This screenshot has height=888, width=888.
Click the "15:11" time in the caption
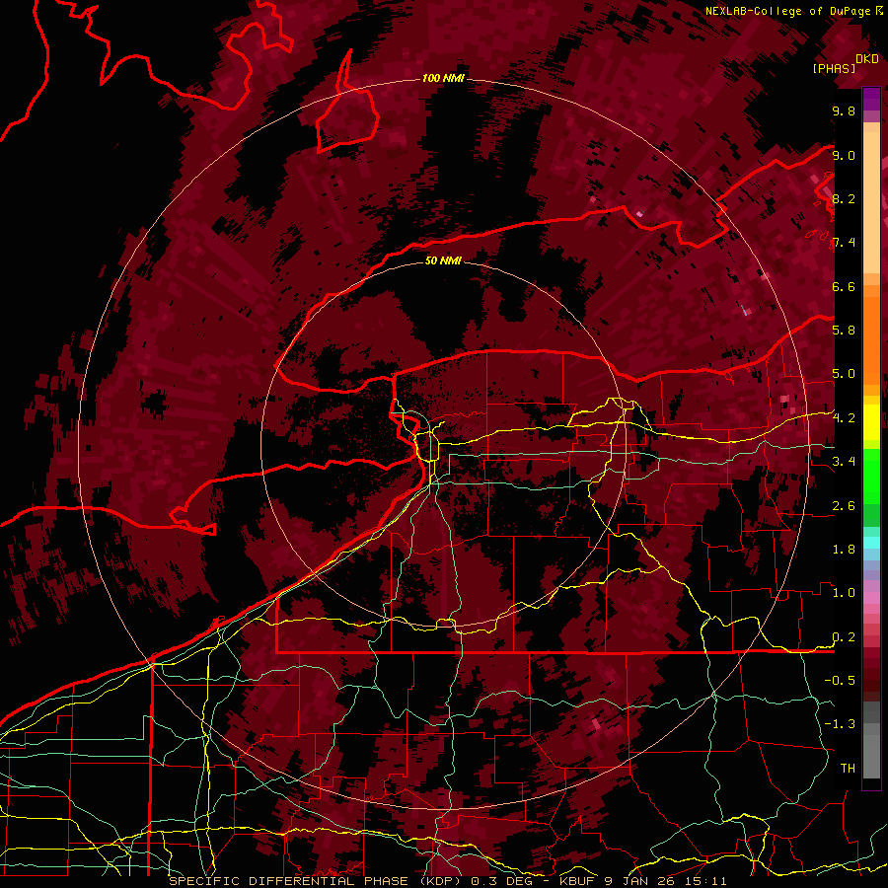click(705, 881)
